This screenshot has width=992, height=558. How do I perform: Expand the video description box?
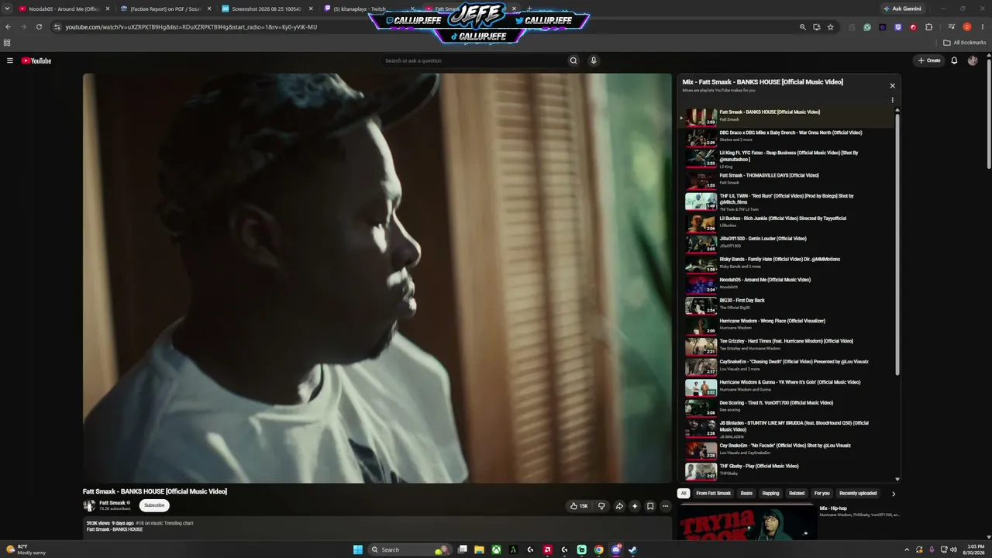point(377,527)
